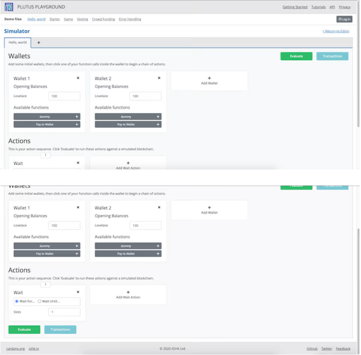
Task: Open the Transactions view
Action: (x=60, y=329)
